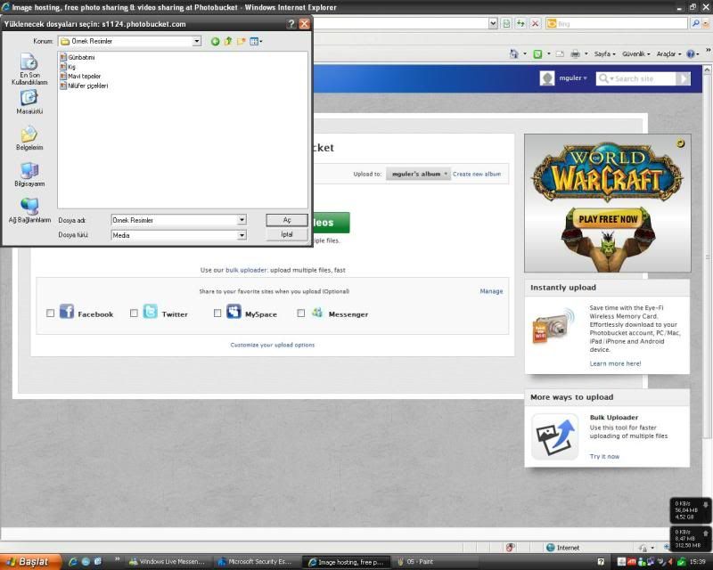
Task: Enable Messenger sharing checkbox
Action: (301, 313)
